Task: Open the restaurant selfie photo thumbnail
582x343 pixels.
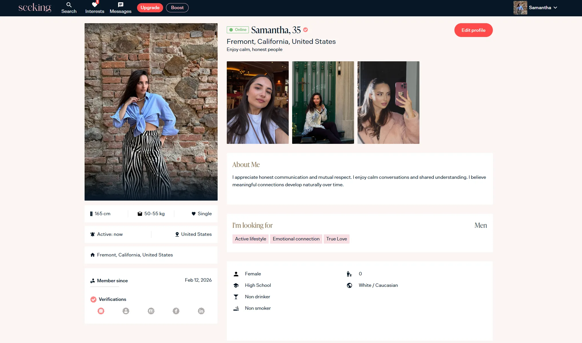Action: click(x=257, y=102)
